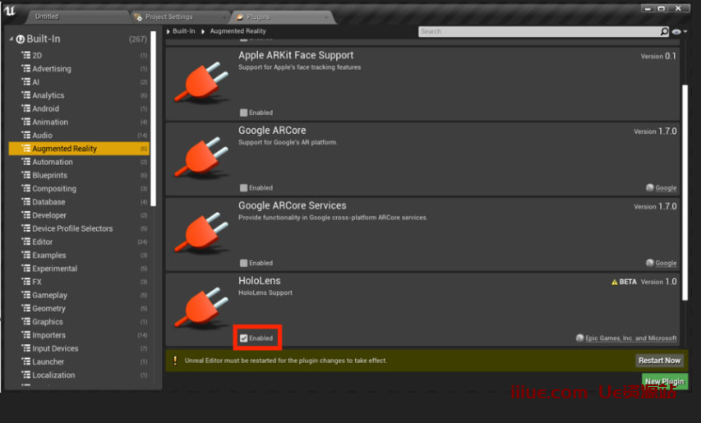This screenshot has width=701, height=423.
Task: Select the Augmented Reality category
Action: point(79,149)
